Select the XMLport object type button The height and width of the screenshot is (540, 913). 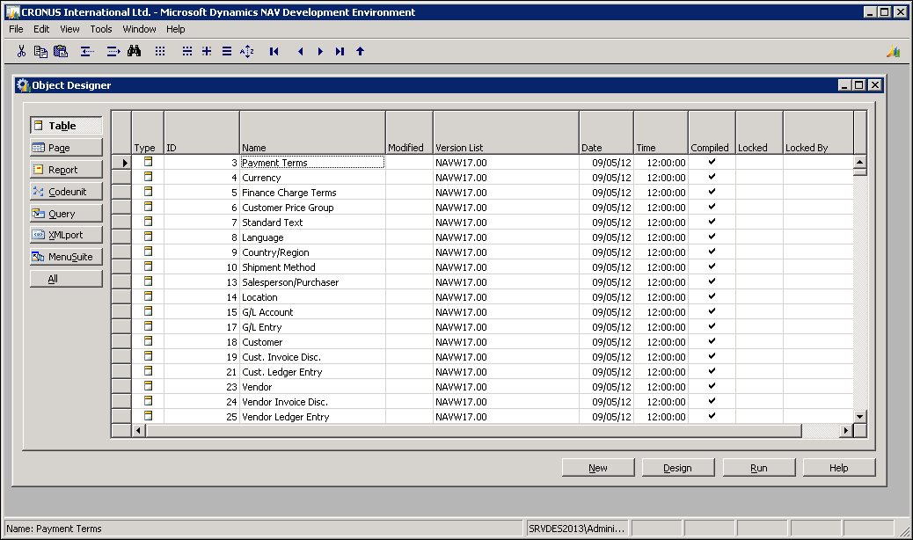click(66, 235)
